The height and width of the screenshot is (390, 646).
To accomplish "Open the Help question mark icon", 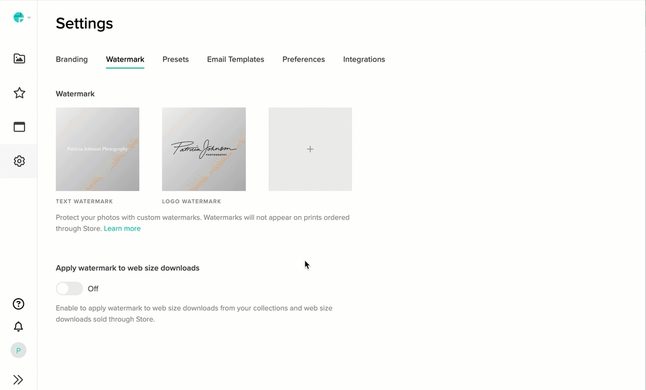I will pyautogui.click(x=18, y=304).
